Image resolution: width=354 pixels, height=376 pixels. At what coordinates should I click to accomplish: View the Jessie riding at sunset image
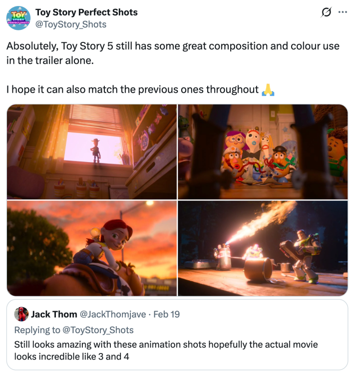(x=92, y=248)
